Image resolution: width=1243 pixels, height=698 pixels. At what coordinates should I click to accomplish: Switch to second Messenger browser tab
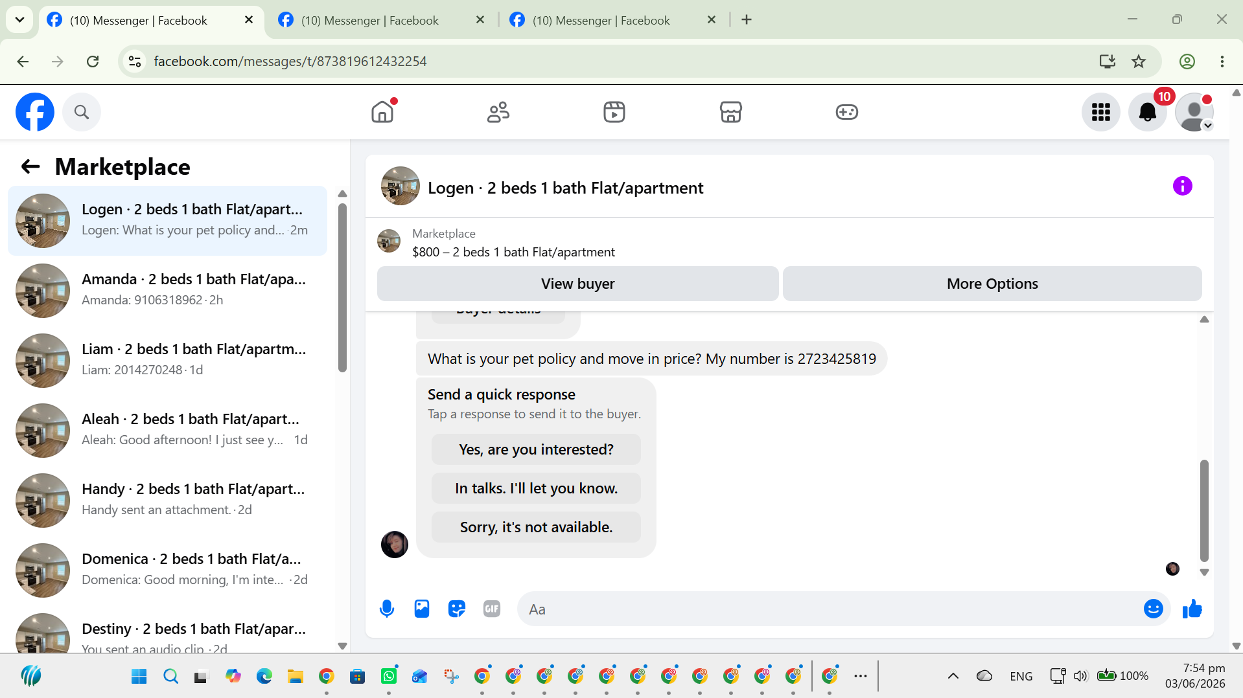pos(384,20)
